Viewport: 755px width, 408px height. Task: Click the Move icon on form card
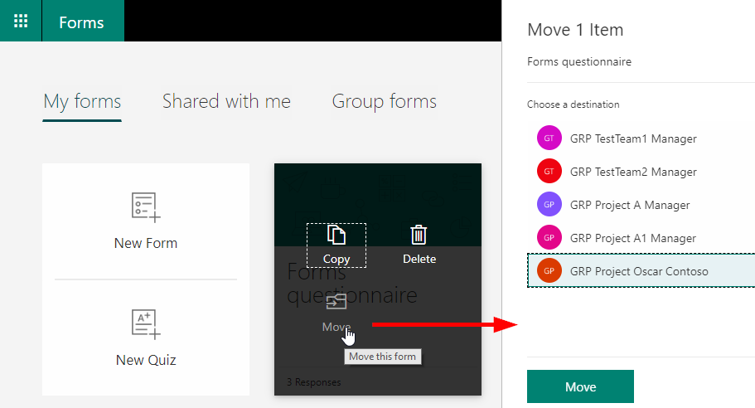coord(336,303)
